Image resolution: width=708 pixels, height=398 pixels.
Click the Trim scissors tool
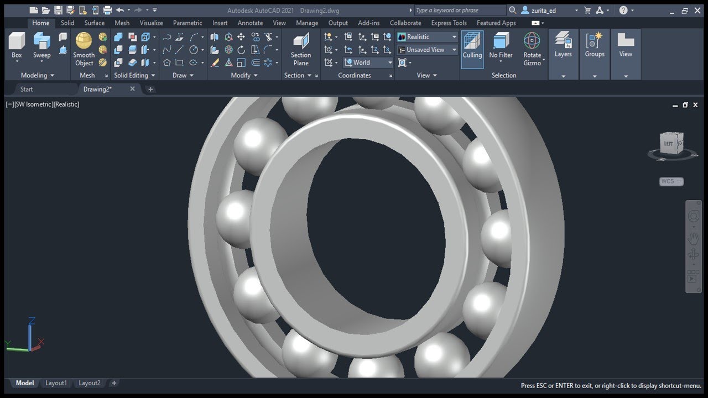(268, 37)
